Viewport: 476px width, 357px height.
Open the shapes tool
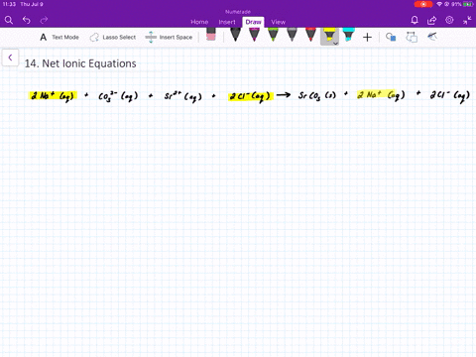[391, 37]
